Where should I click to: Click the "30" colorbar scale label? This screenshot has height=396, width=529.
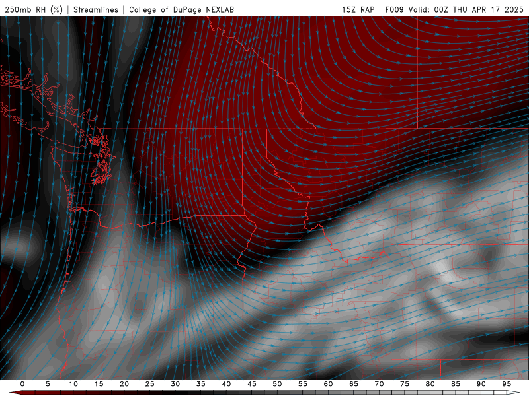[175, 384]
